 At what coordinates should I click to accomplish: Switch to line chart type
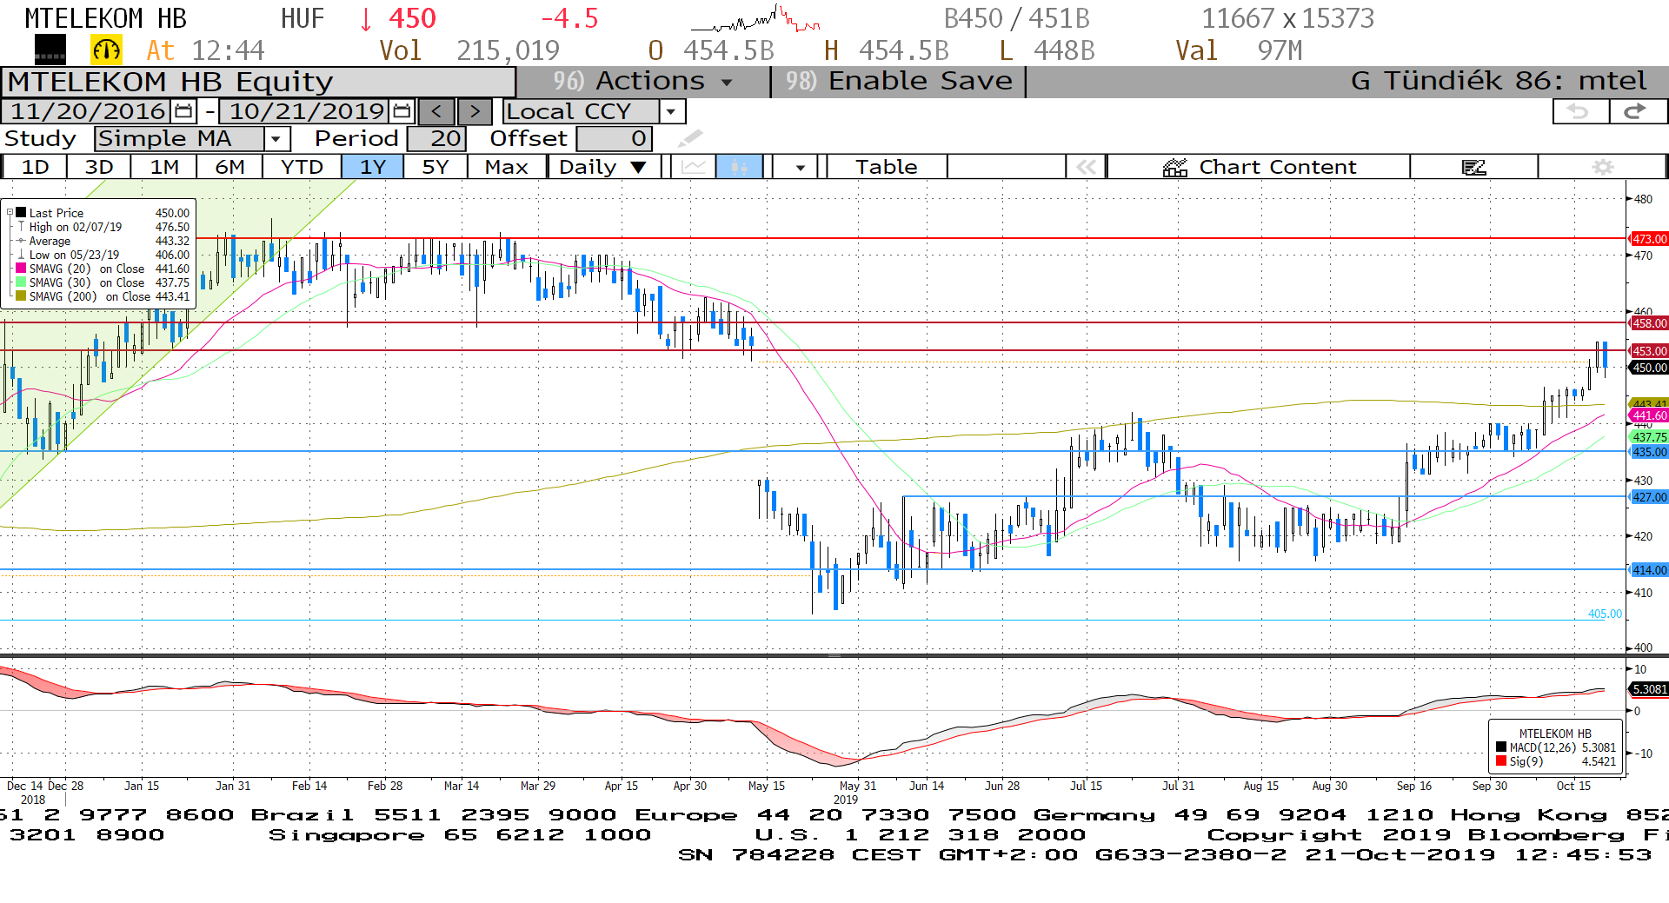click(694, 167)
